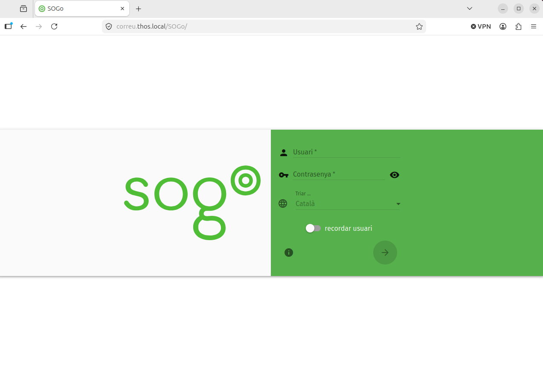Open the info about icon
Image resolution: width=543 pixels, height=366 pixels.
289,253
